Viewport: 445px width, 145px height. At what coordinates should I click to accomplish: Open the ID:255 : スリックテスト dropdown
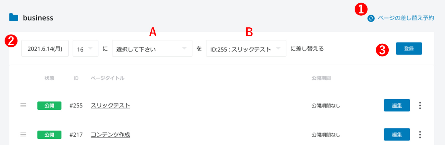coord(246,49)
